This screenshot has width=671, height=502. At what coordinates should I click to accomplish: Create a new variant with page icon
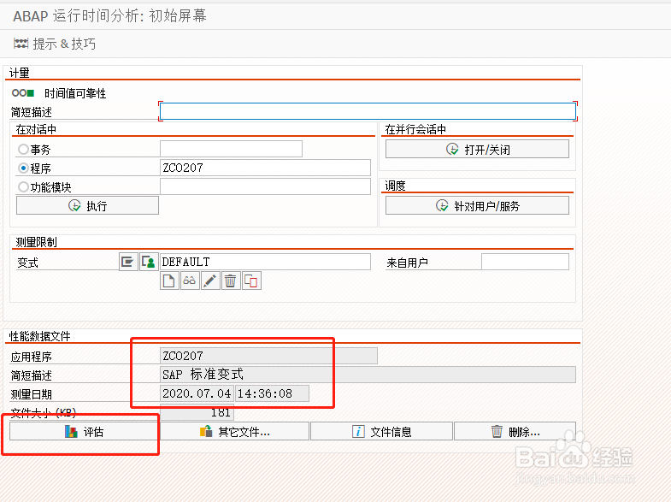(x=169, y=281)
